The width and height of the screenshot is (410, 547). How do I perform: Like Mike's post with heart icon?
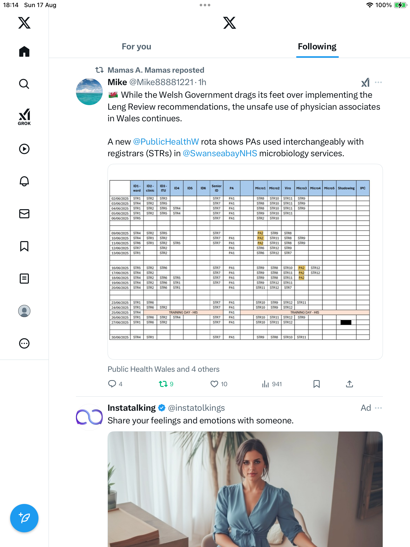[x=214, y=384]
